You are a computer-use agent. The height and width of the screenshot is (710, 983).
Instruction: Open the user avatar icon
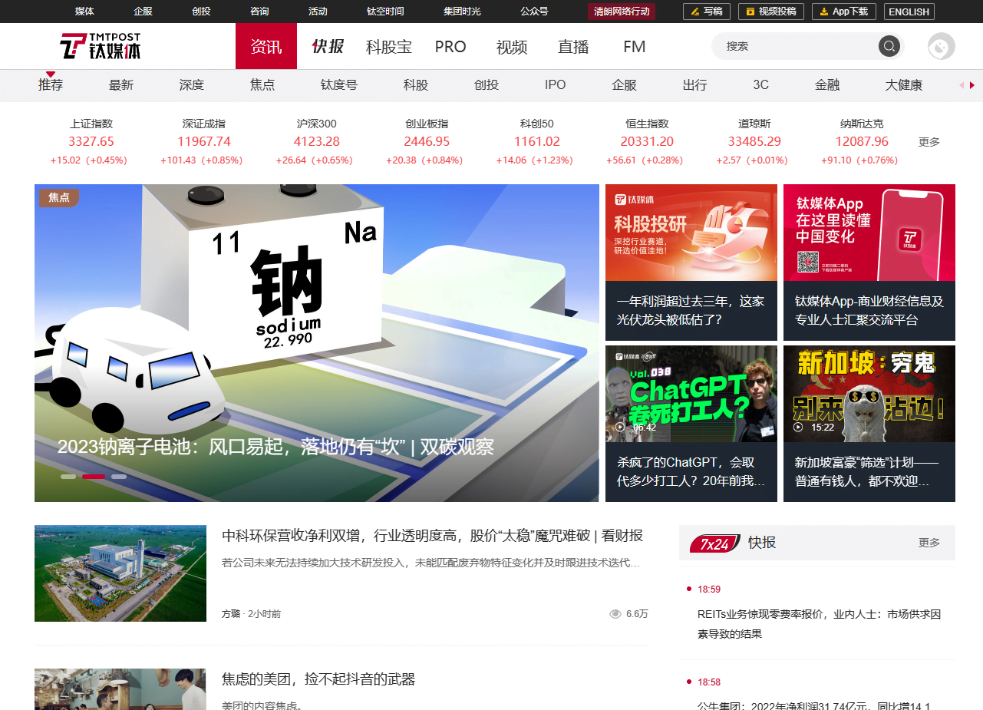coord(941,46)
